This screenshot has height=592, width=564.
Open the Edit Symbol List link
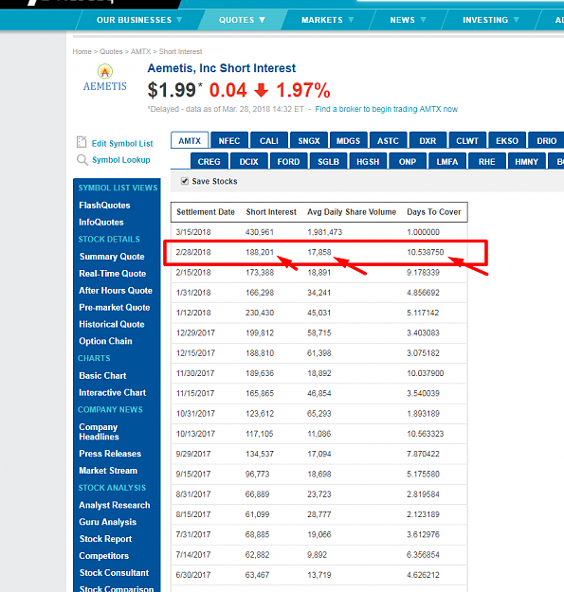[x=122, y=143]
